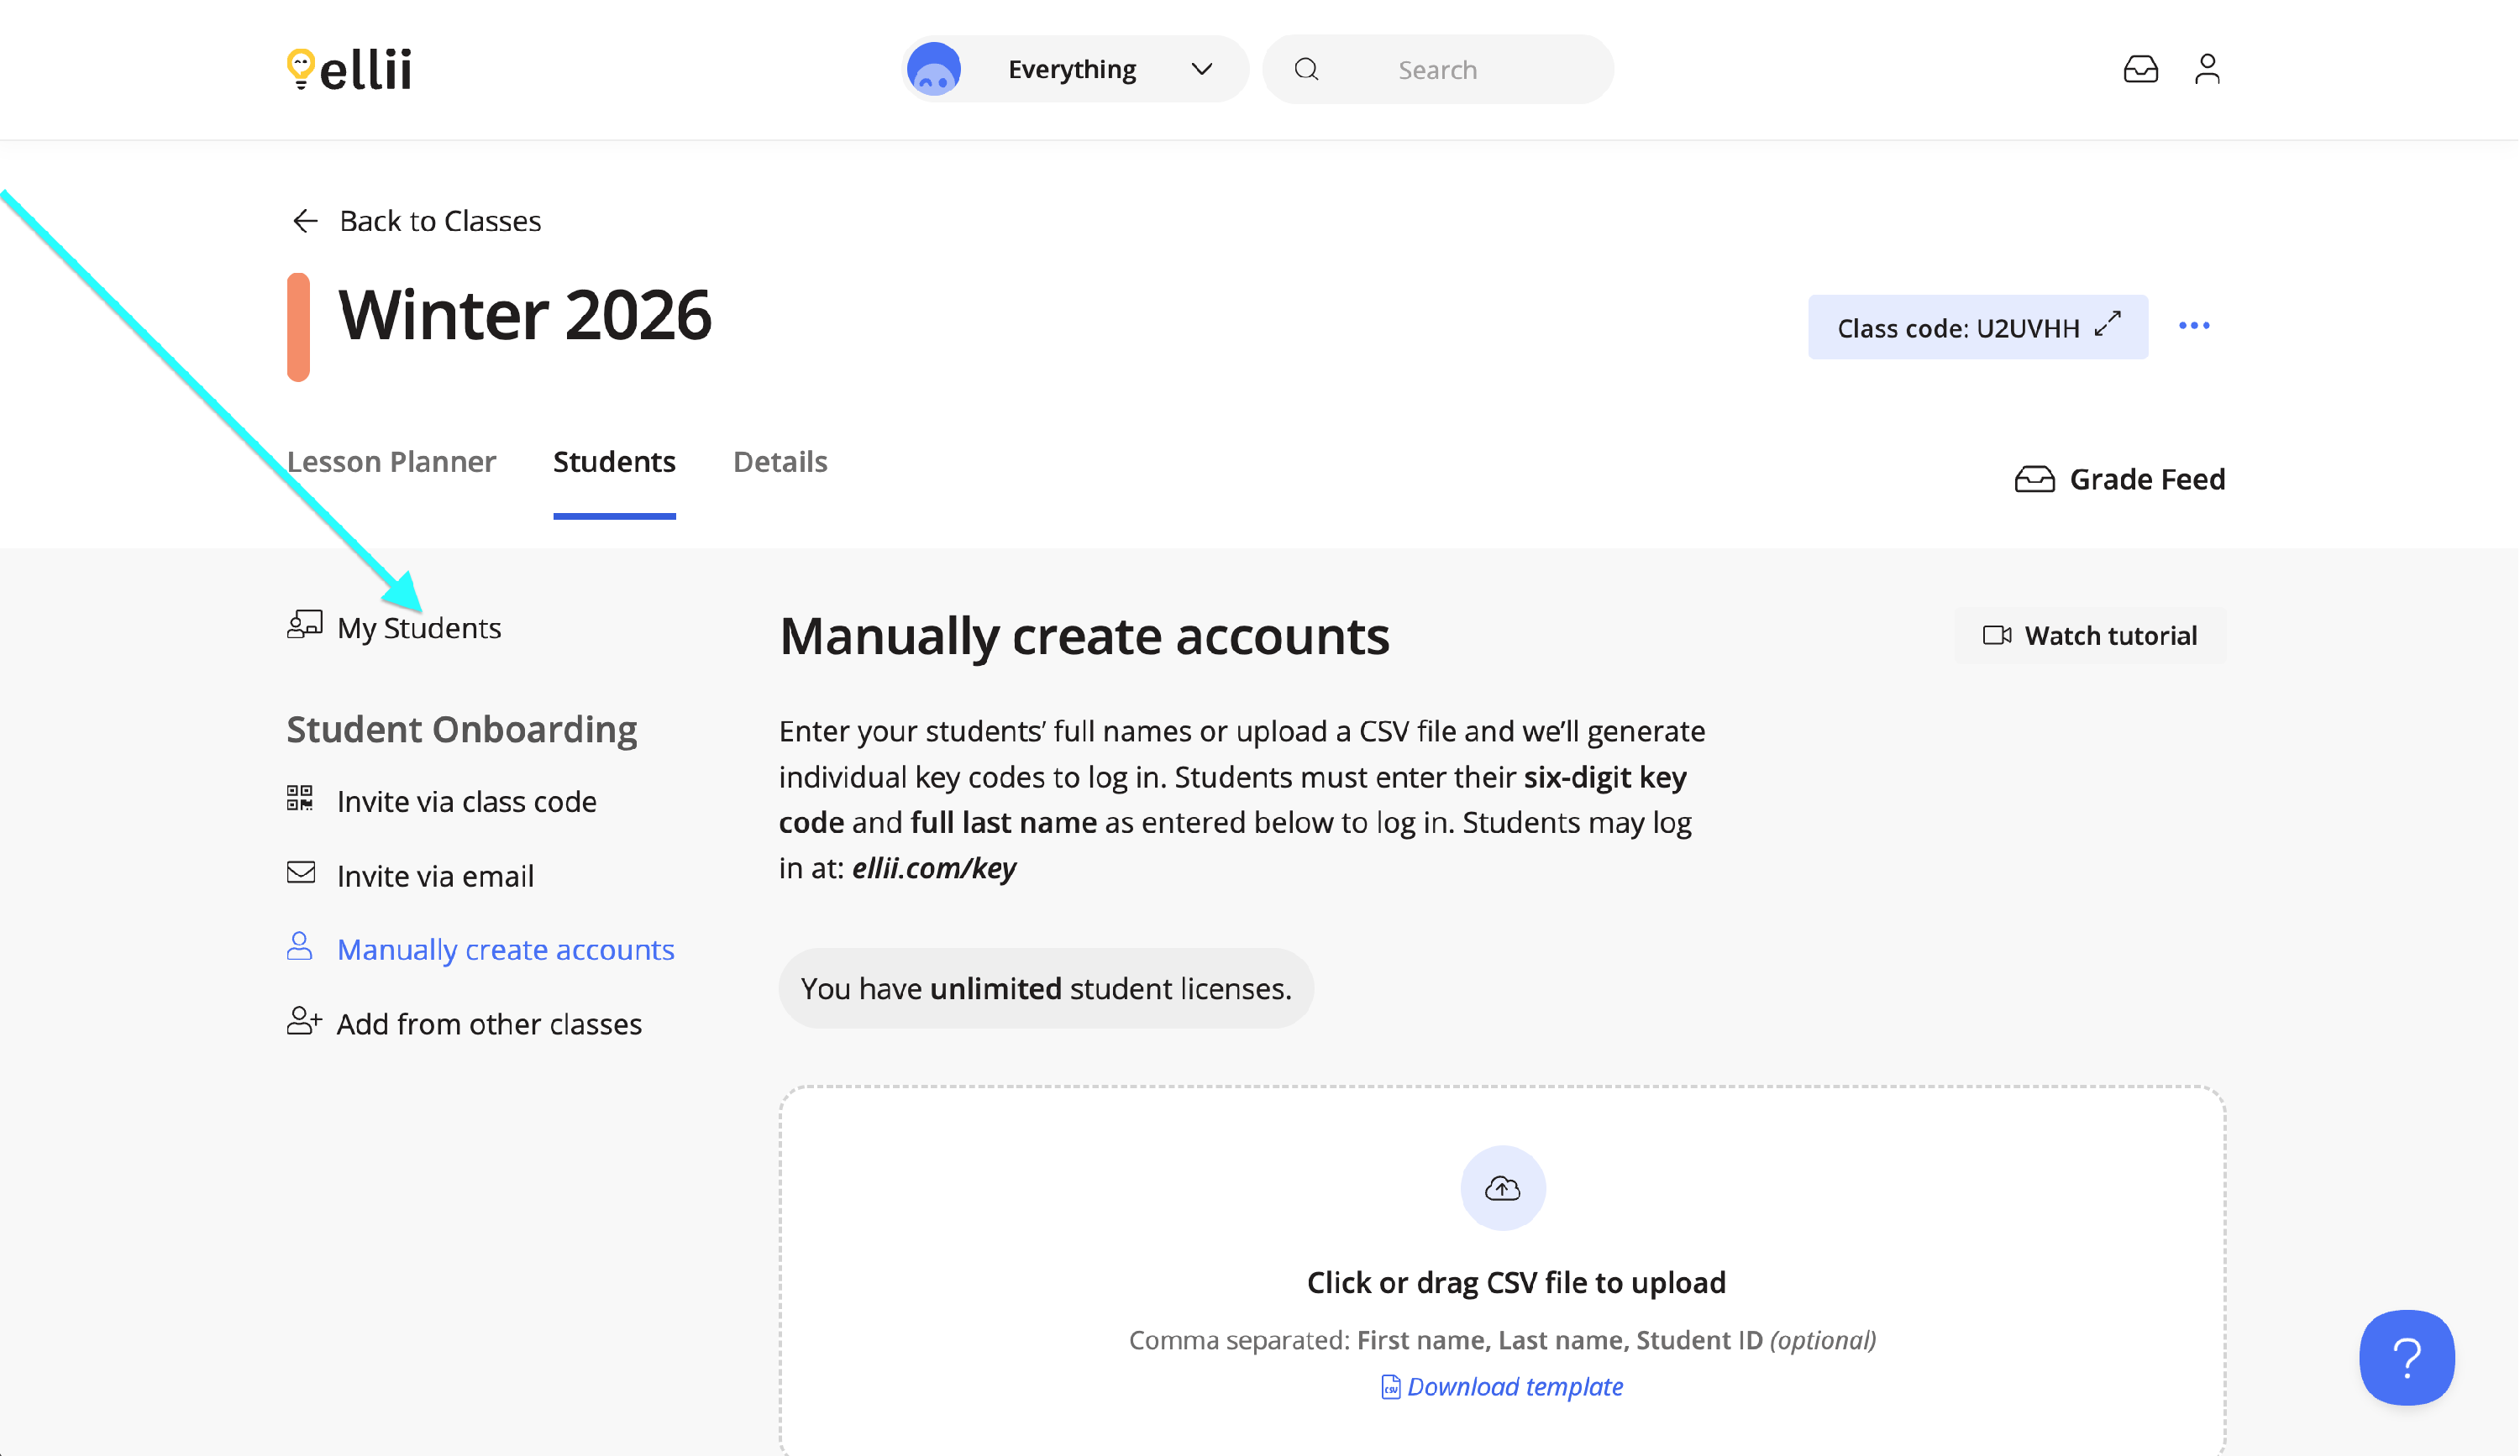Click the chevron next to Everything
The image size is (2520, 1456).
1202,69
